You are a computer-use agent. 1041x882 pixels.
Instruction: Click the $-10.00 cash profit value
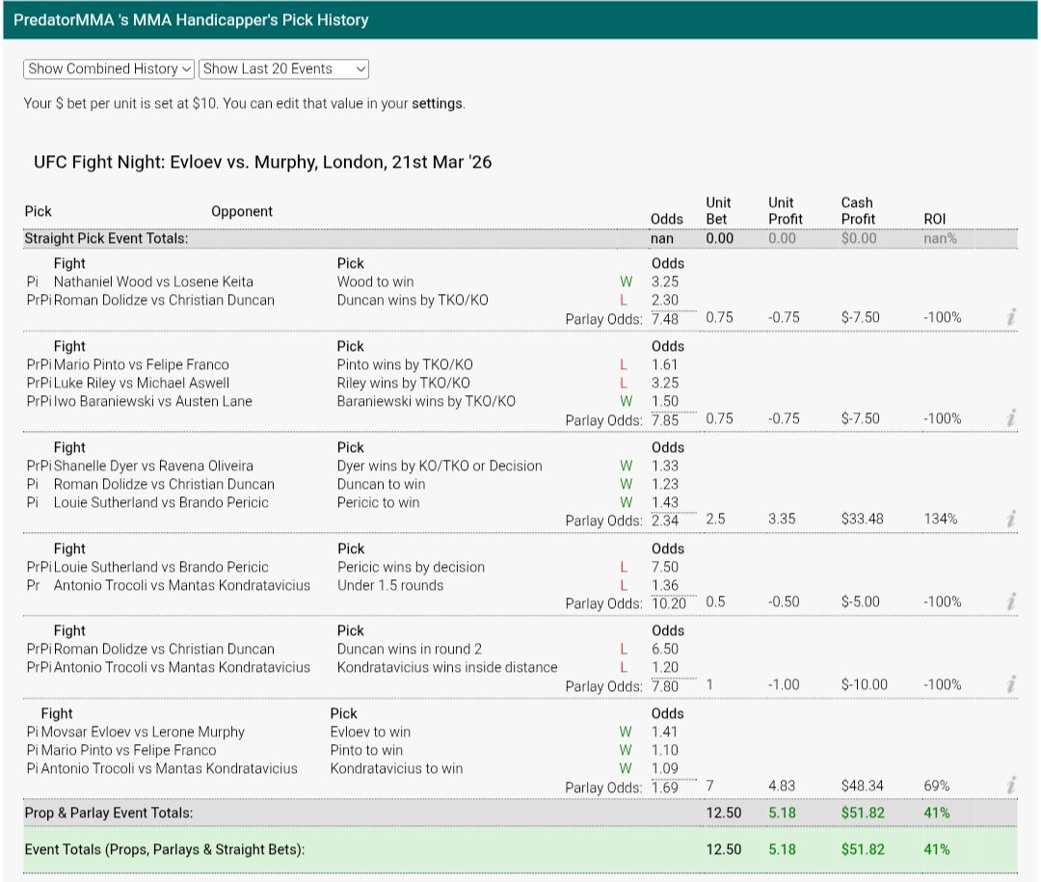[x=865, y=684]
